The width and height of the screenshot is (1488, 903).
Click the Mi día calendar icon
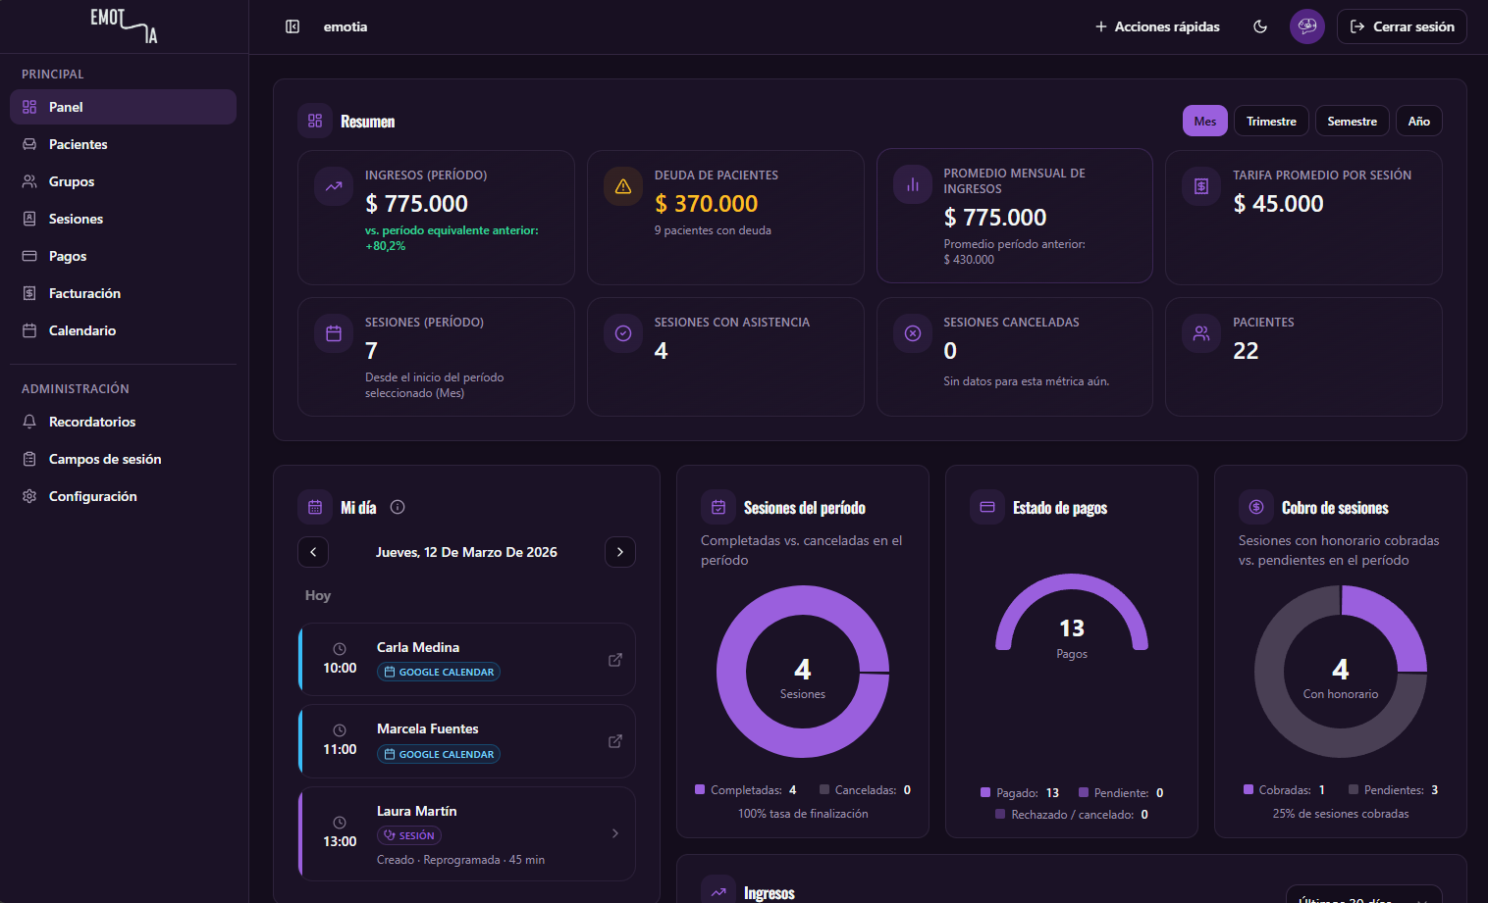[315, 507]
